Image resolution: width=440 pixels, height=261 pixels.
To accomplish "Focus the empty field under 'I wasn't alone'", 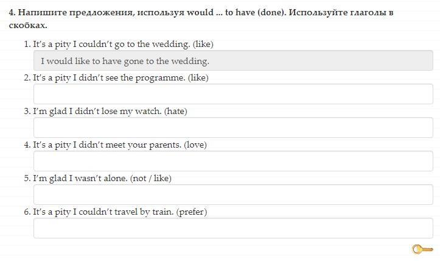I will coord(233,195).
